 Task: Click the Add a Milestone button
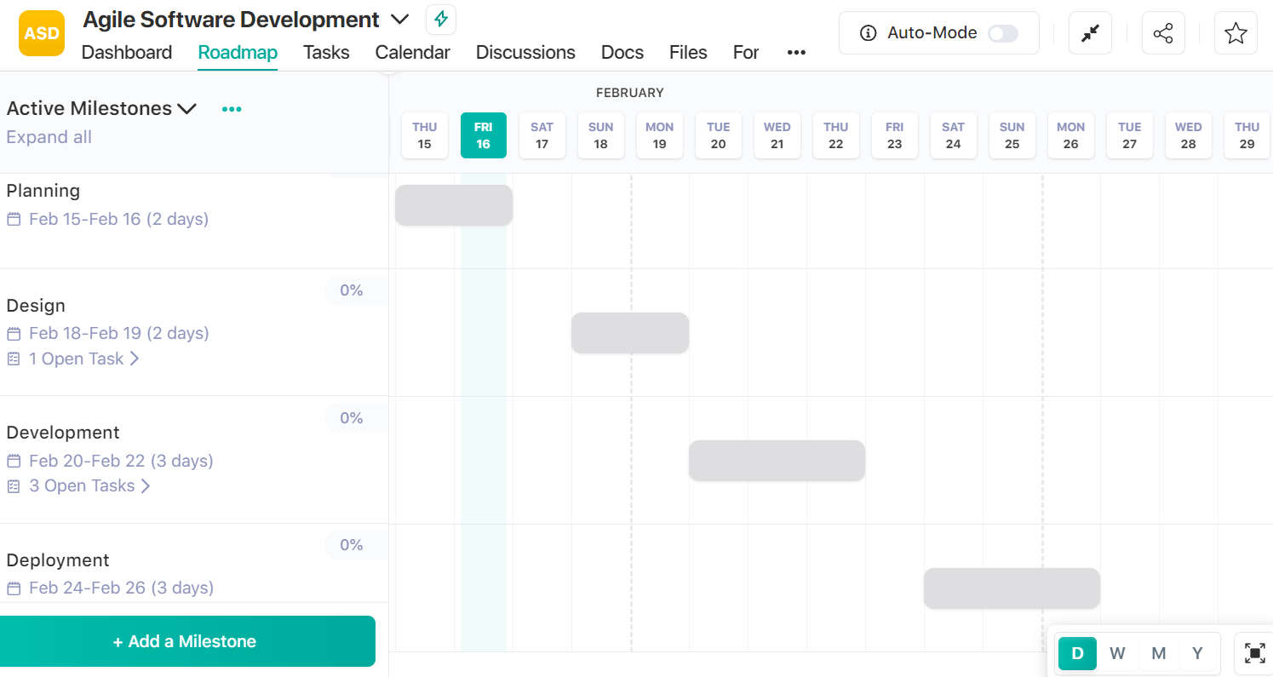coord(187,641)
